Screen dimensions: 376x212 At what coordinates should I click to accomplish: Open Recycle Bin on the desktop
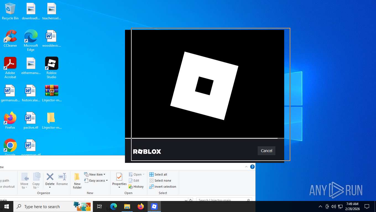pos(10,11)
